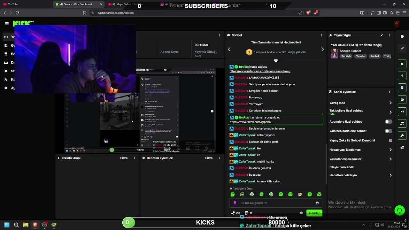The height and width of the screenshot is (230, 409).
Task: Open Yayın bilgisi three-dot menu
Action: point(389,35)
